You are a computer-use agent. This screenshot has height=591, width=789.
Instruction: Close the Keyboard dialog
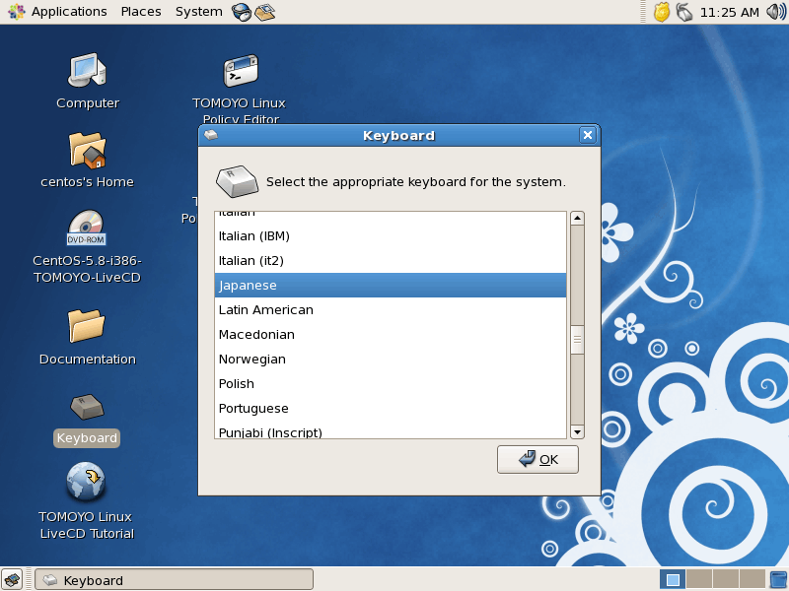[587, 135]
